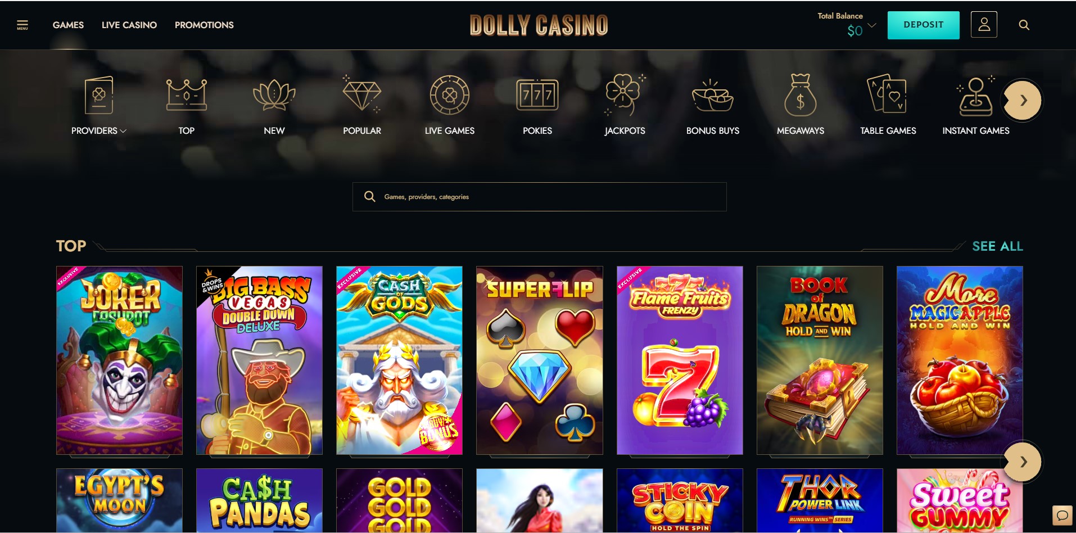This screenshot has height=533, width=1076.
Task: Open the Bonus Buys basket icon
Action: click(x=713, y=95)
